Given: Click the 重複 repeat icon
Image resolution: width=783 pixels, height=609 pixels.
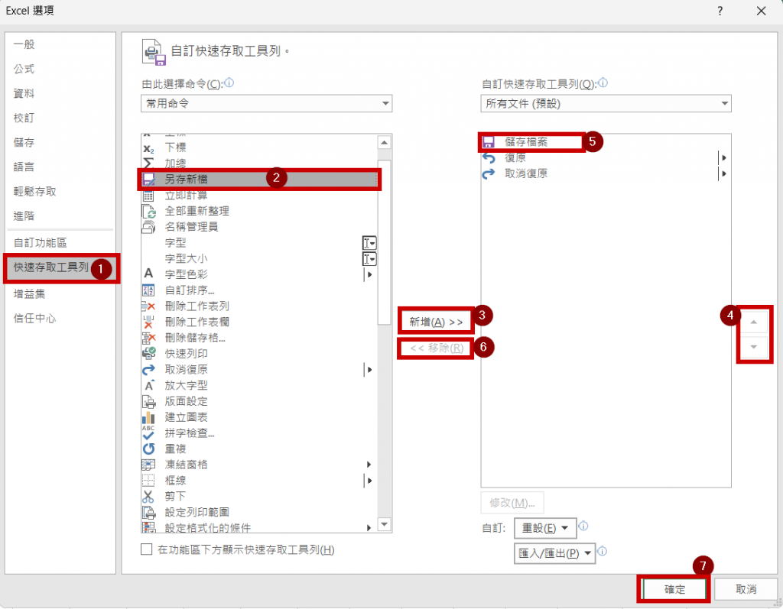Looking at the screenshot, I should 148,449.
